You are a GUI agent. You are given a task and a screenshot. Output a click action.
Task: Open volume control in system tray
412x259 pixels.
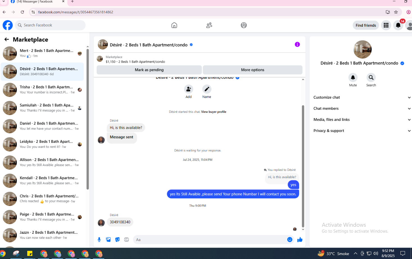(376, 254)
